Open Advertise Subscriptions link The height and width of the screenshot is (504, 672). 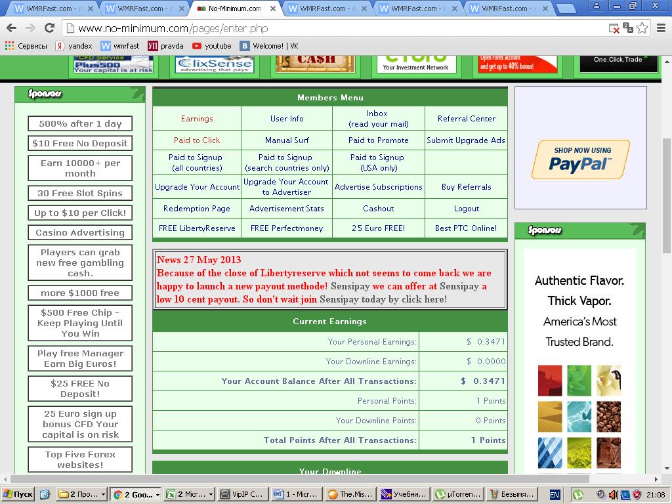379,187
